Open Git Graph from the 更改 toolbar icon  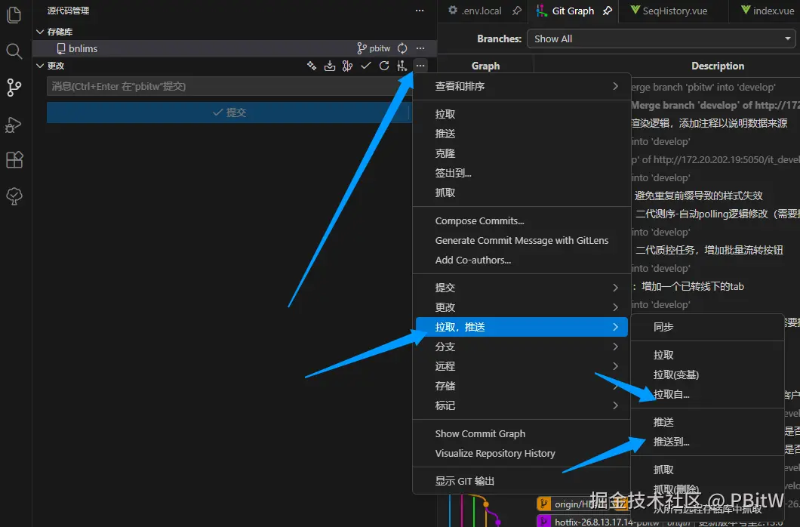(x=402, y=66)
